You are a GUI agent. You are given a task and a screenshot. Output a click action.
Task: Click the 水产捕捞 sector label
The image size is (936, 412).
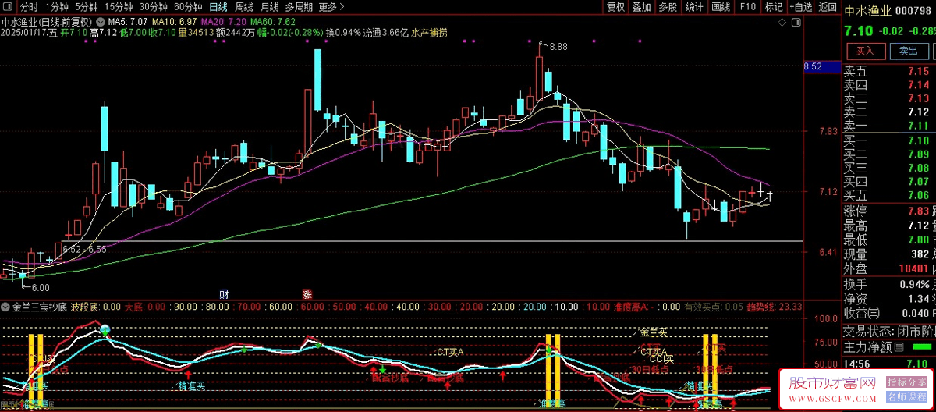(x=429, y=33)
